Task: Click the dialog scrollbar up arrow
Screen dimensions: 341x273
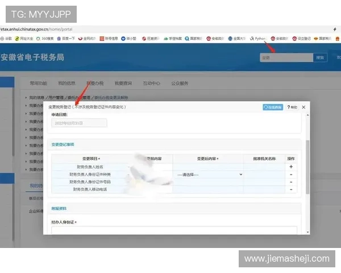Action: click(307, 115)
